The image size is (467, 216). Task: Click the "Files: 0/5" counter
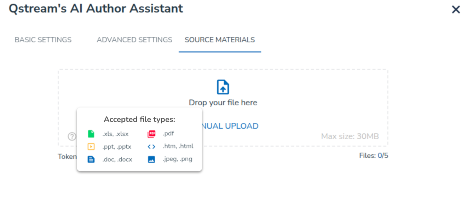(x=374, y=156)
